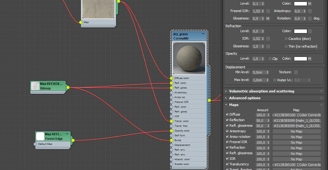
Task: Collapse the dry_grass node with the minus button
Action: [203, 34]
